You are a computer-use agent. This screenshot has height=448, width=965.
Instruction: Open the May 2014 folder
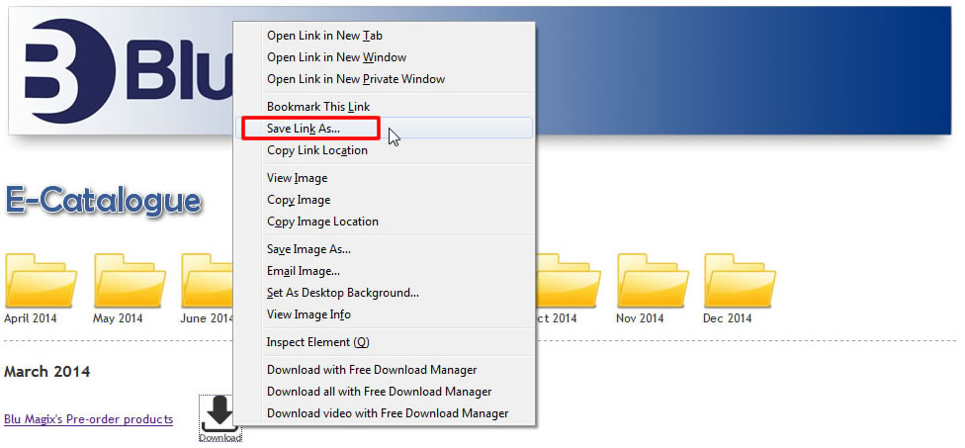point(130,280)
